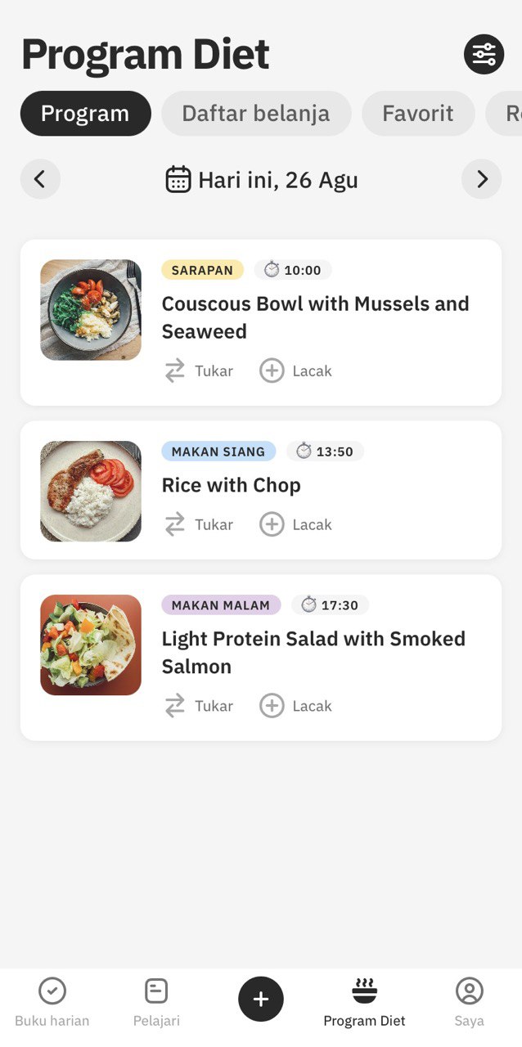The image size is (522, 1047).
Task: Open date picker via calendar icon
Action: click(x=178, y=179)
